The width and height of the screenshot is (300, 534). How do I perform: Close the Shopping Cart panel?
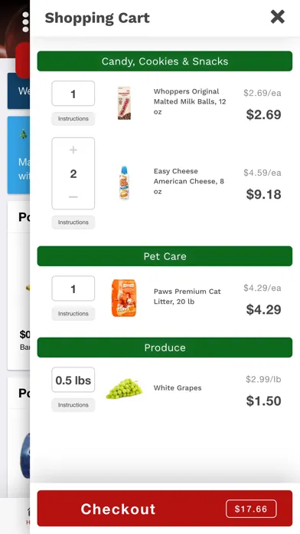pos(277,17)
